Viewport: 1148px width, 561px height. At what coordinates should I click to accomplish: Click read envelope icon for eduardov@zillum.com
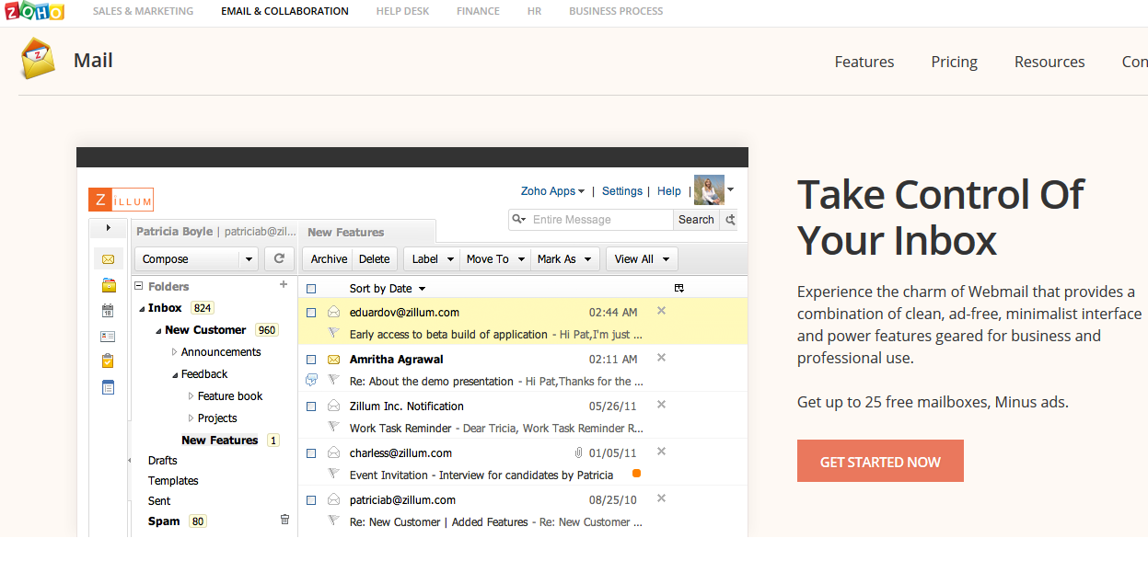pyautogui.click(x=333, y=313)
